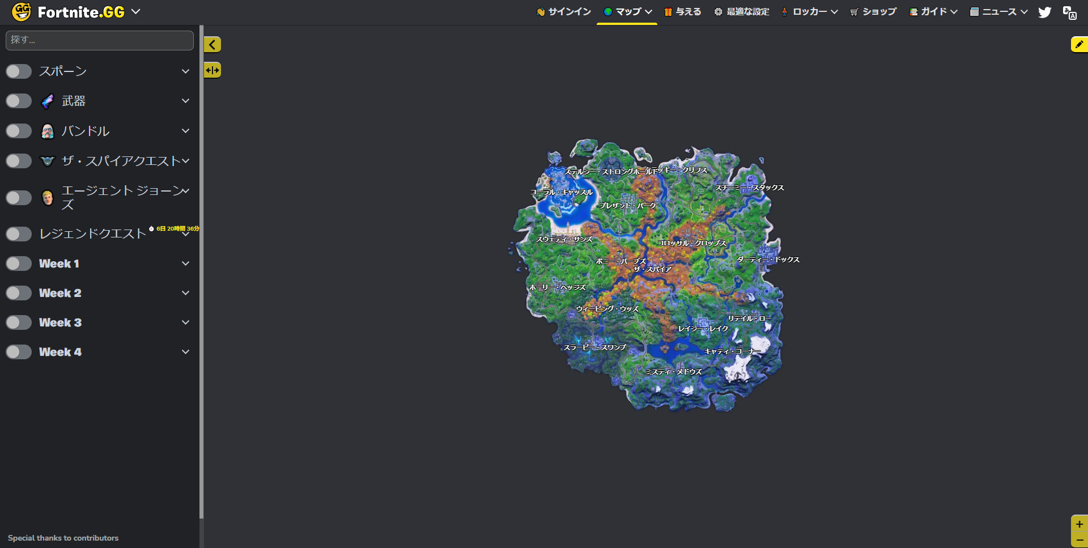Screen dimensions: 1088x548
Task: Click the キャティ・コーナー map label
Action: click(733, 351)
